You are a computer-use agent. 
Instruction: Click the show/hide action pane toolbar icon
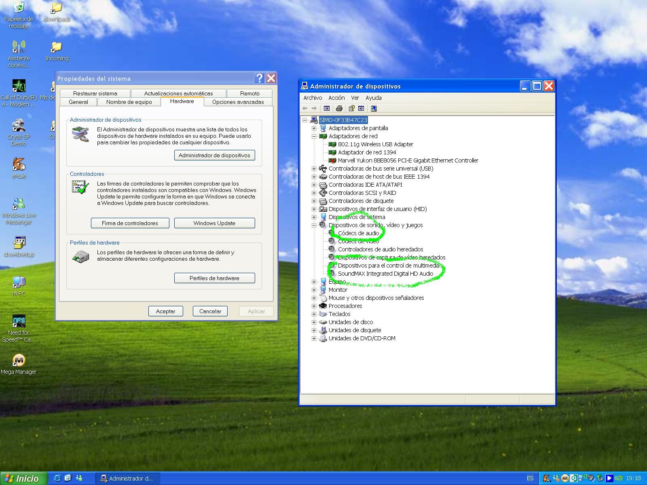tap(361, 108)
